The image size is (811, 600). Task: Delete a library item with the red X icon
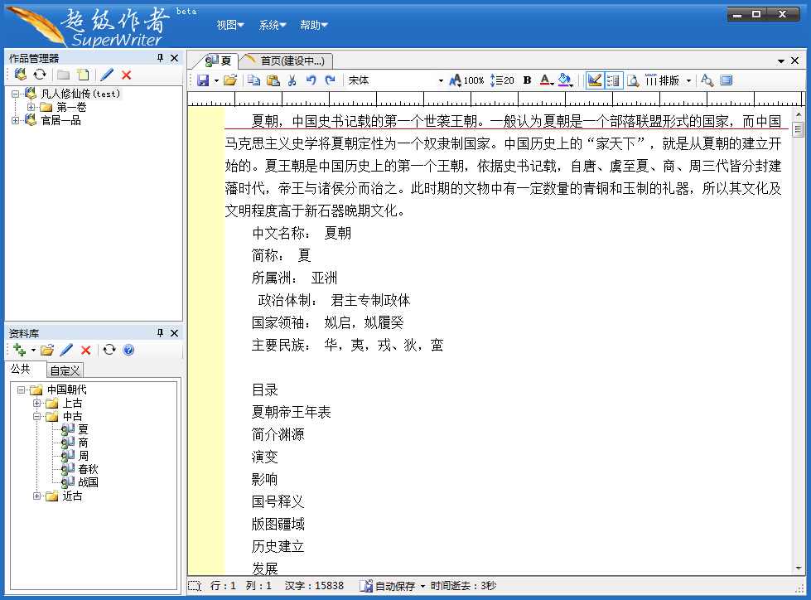[86, 350]
